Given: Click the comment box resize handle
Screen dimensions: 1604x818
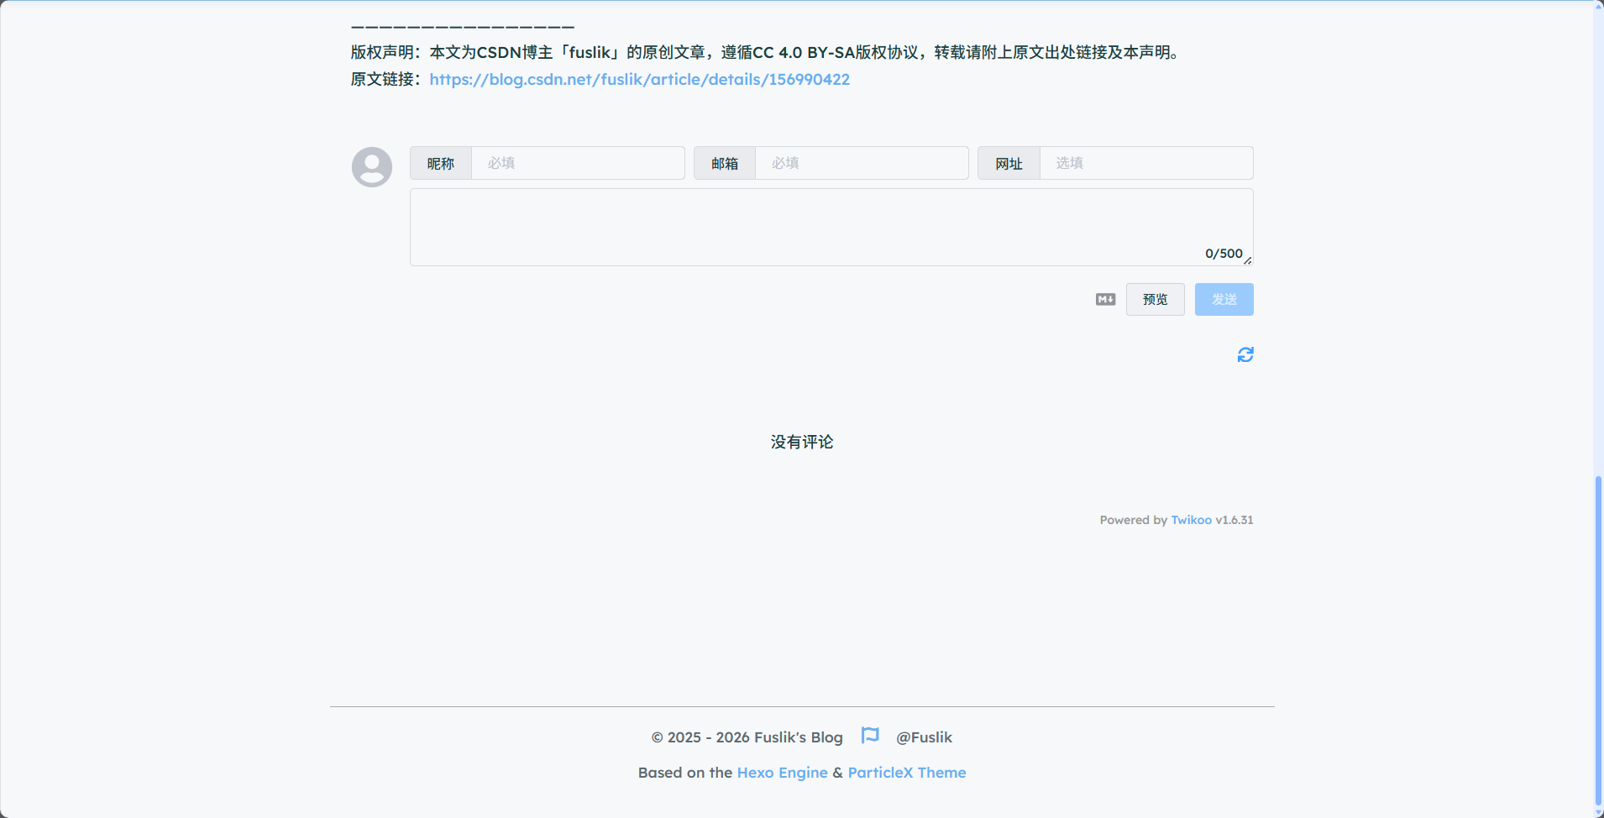Looking at the screenshot, I should pos(1248,260).
